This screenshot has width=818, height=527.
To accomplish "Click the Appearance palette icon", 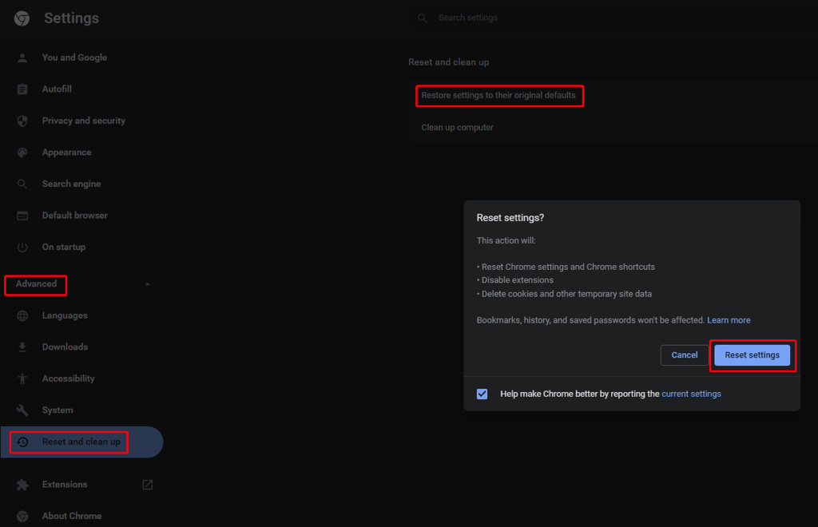I will coord(22,153).
